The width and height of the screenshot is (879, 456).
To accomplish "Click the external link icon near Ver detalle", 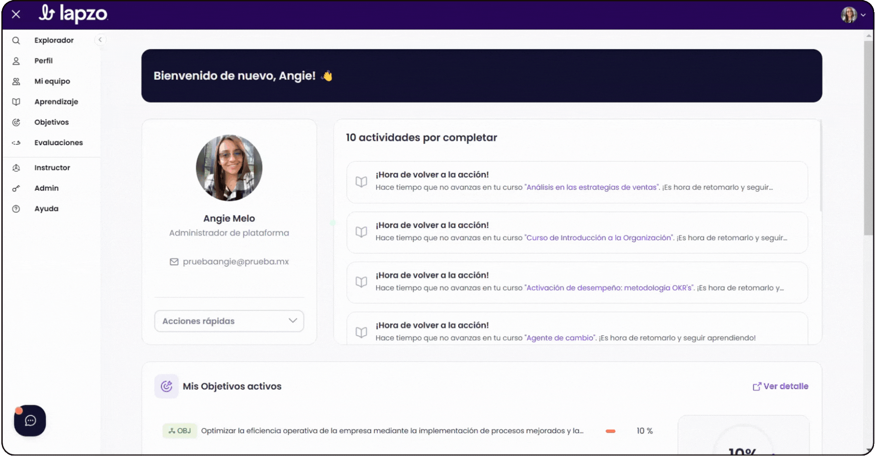I will click(757, 387).
